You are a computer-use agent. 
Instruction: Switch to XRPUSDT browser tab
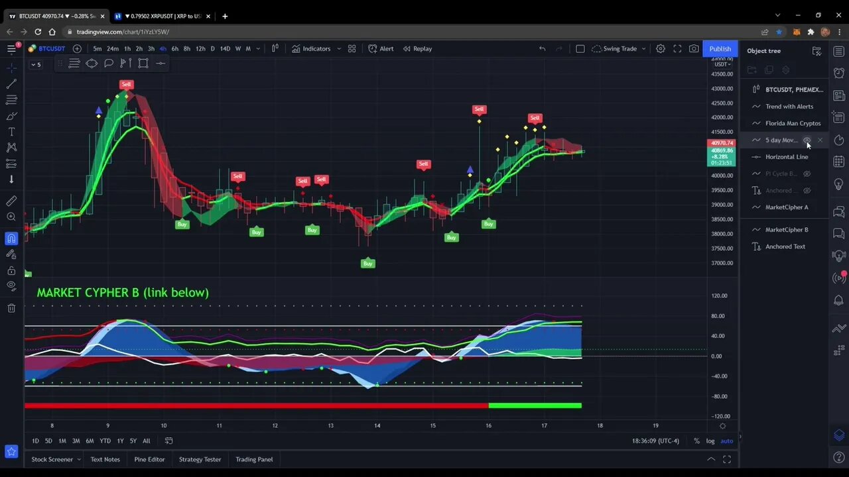pyautogui.click(x=163, y=16)
